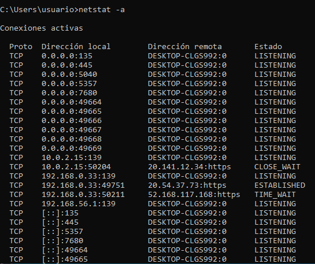
Task: Click remote address 52.168.117.168:https
Action: click(x=194, y=194)
